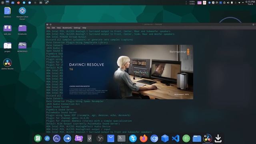Click the pink window thumbnail in top panel
Viewport: 256px width, 144px height.
point(199,3)
